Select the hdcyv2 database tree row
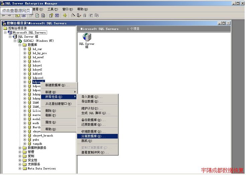 tap(37, 70)
